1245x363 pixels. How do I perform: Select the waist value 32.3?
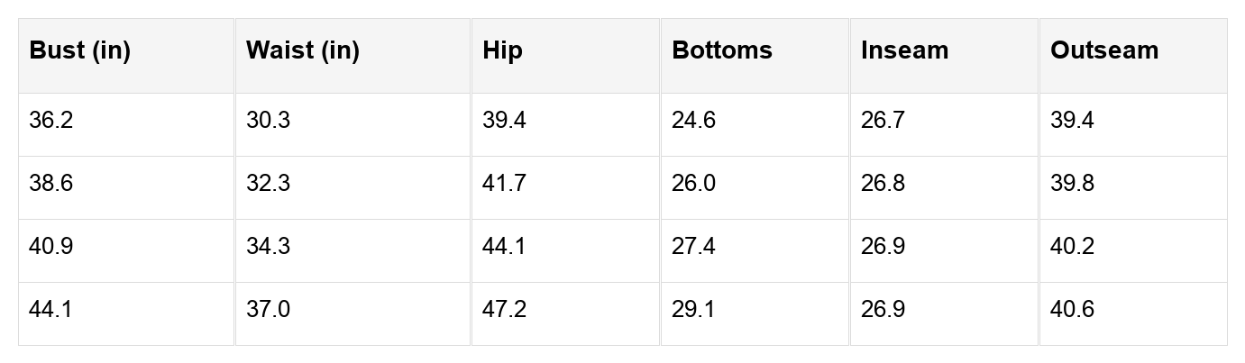click(x=269, y=184)
